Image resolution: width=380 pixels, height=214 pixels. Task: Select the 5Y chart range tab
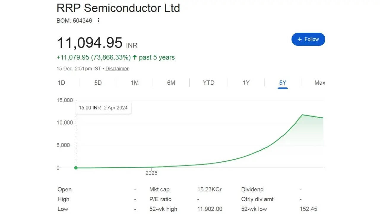point(283,83)
